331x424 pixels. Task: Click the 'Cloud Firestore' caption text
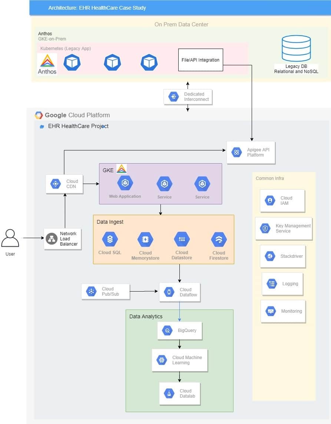click(219, 255)
